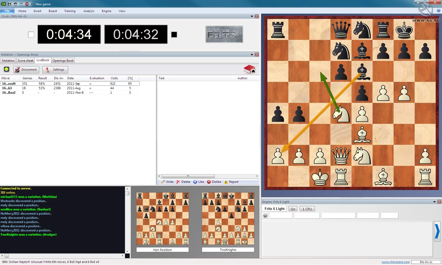Expand the Engine pane options arrow

point(434,202)
